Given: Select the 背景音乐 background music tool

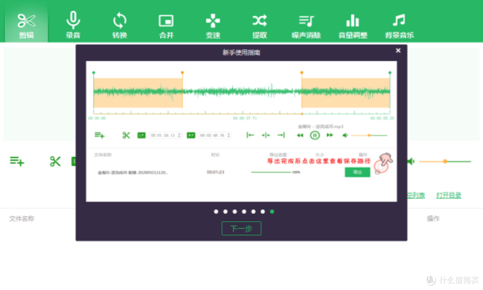Looking at the screenshot, I should [x=399, y=25].
